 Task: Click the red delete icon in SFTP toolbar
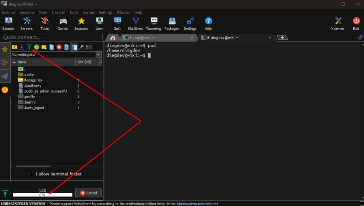coord(59,47)
